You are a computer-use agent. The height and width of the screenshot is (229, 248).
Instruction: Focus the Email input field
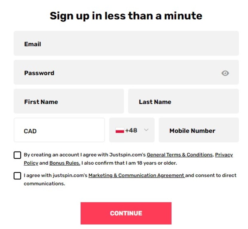[x=126, y=43]
